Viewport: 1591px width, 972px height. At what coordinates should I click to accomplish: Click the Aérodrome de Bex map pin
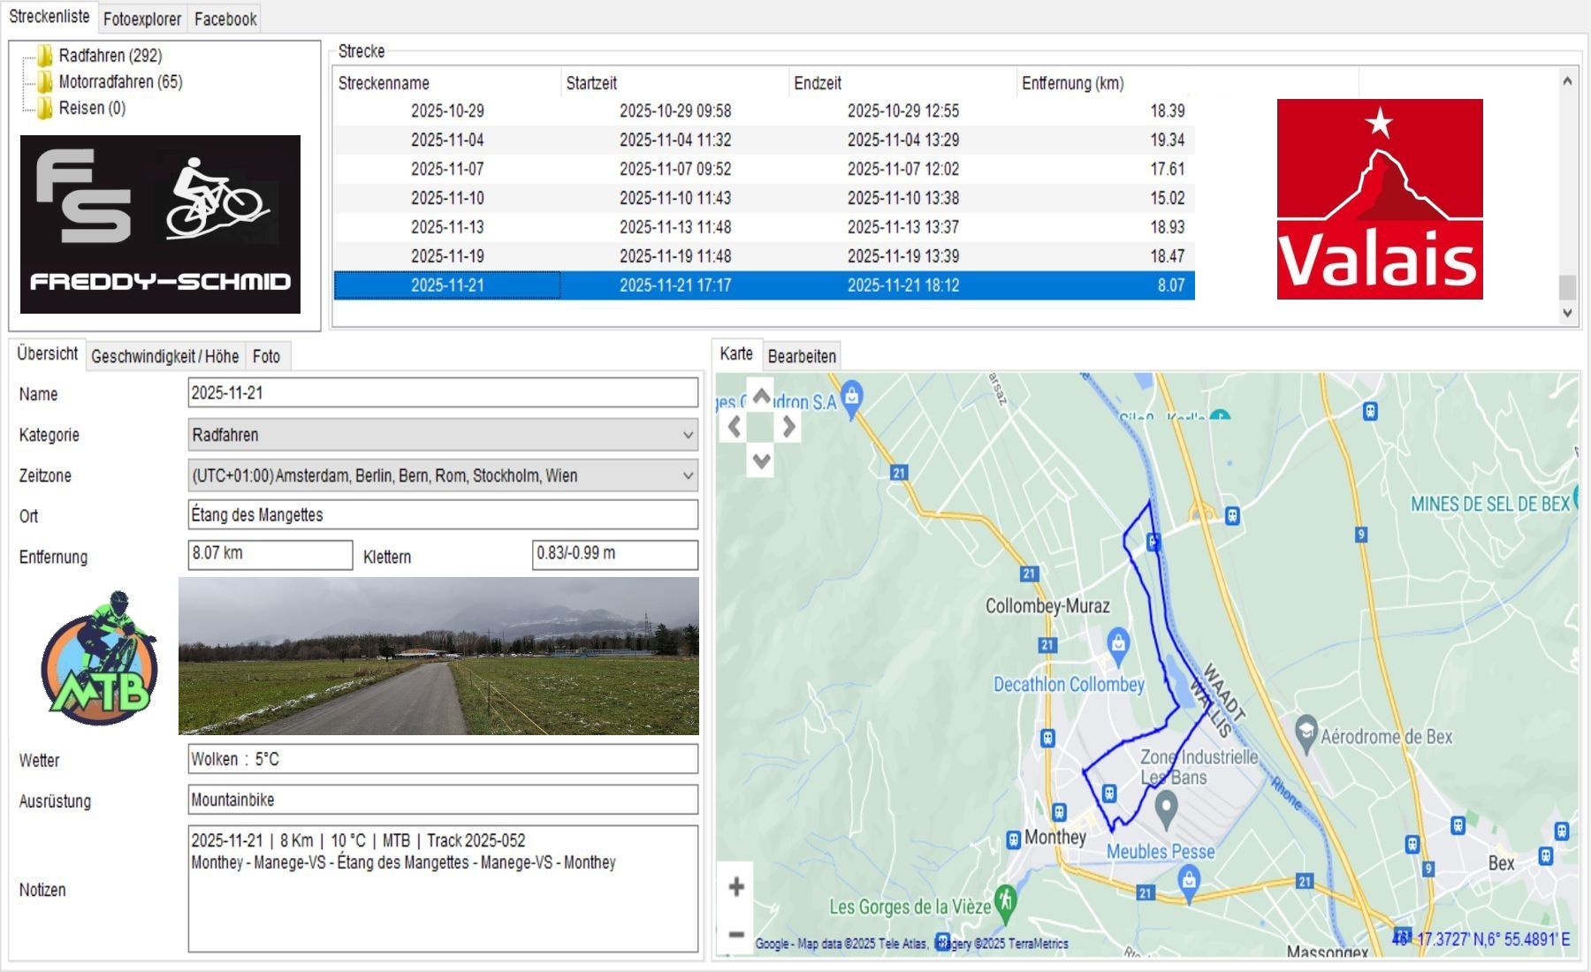(1306, 731)
